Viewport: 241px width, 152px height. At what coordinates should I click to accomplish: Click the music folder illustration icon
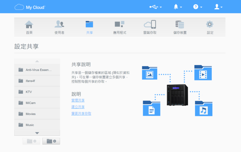pyautogui.click(x=204, y=109)
